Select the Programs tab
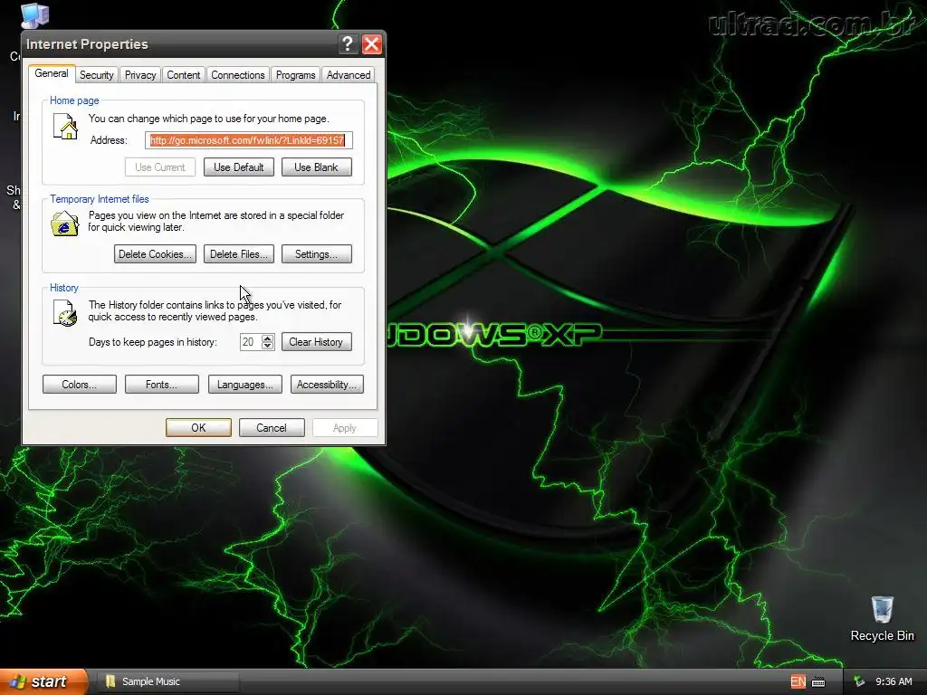 (296, 75)
